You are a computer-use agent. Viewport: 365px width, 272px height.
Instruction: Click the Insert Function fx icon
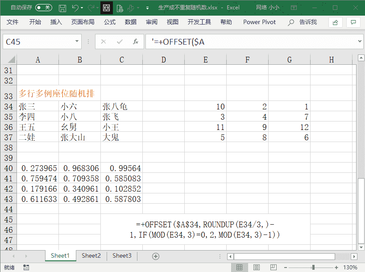[136, 42]
